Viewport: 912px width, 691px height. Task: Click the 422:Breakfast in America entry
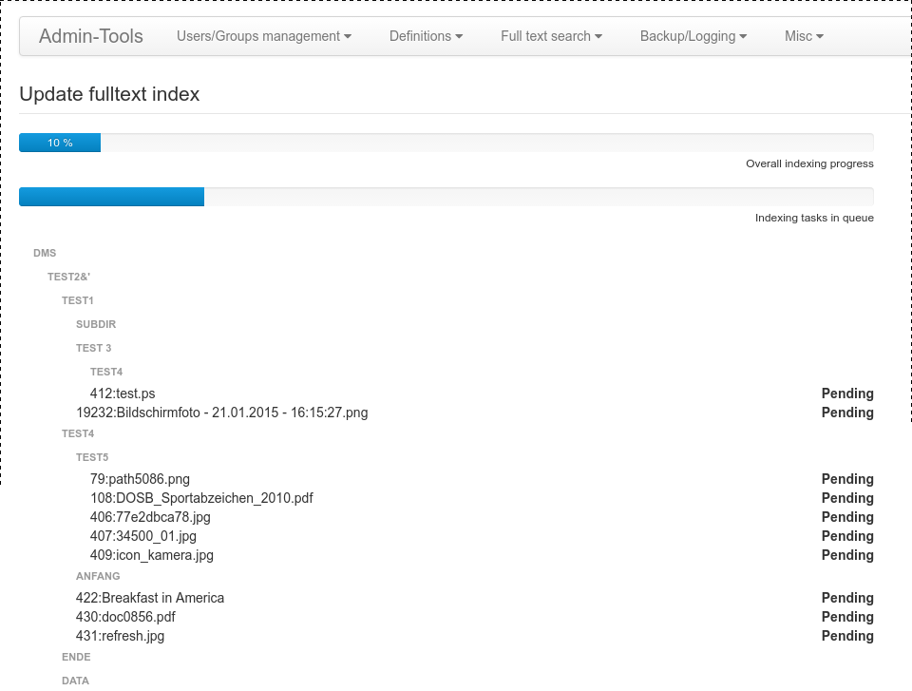(x=150, y=598)
